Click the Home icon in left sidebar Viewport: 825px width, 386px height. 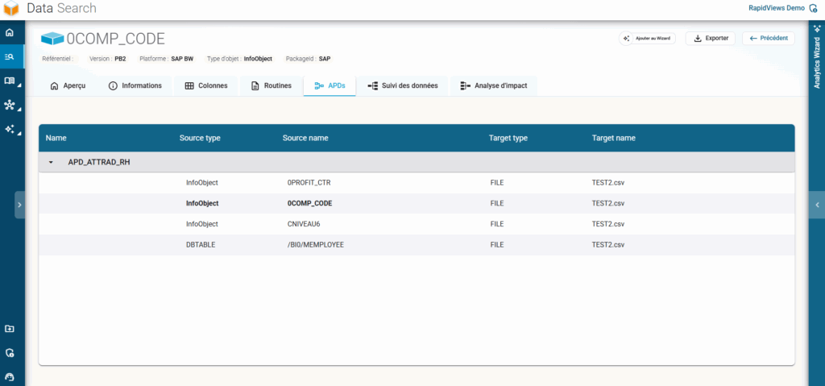pyautogui.click(x=10, y=33)
